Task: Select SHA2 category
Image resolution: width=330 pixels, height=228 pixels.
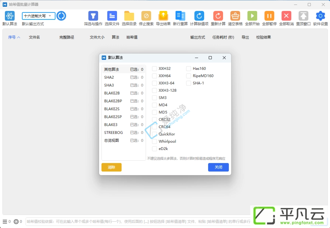Action: [124, 77]
